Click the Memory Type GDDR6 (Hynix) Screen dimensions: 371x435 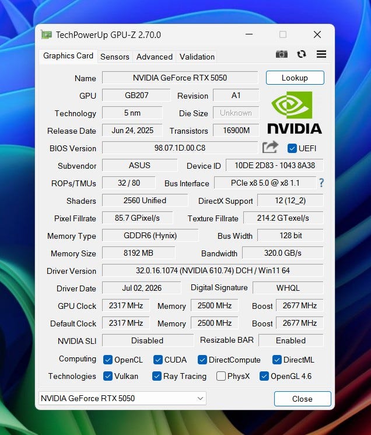150,235
